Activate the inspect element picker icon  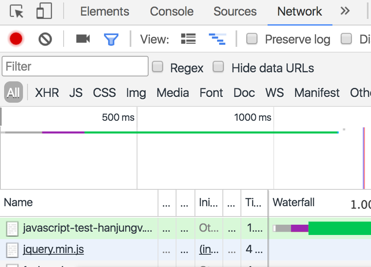tap(16, 11)
